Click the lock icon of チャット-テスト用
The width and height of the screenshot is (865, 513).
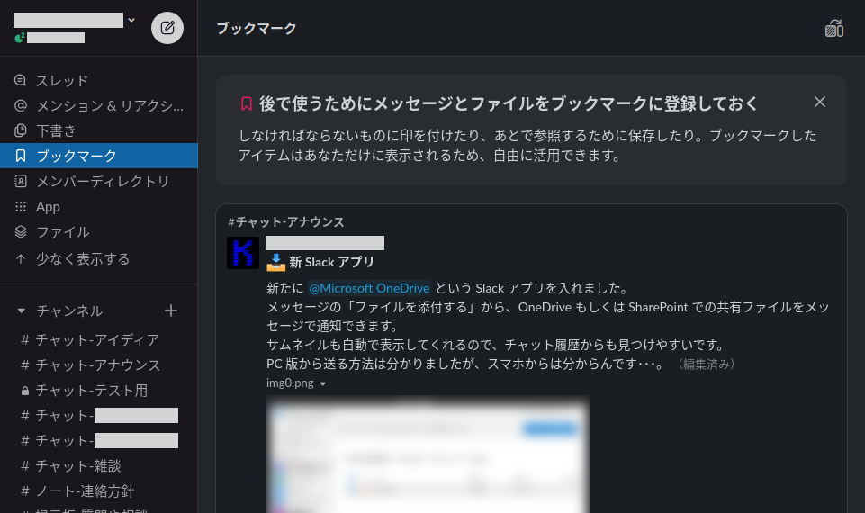[25, 391]
